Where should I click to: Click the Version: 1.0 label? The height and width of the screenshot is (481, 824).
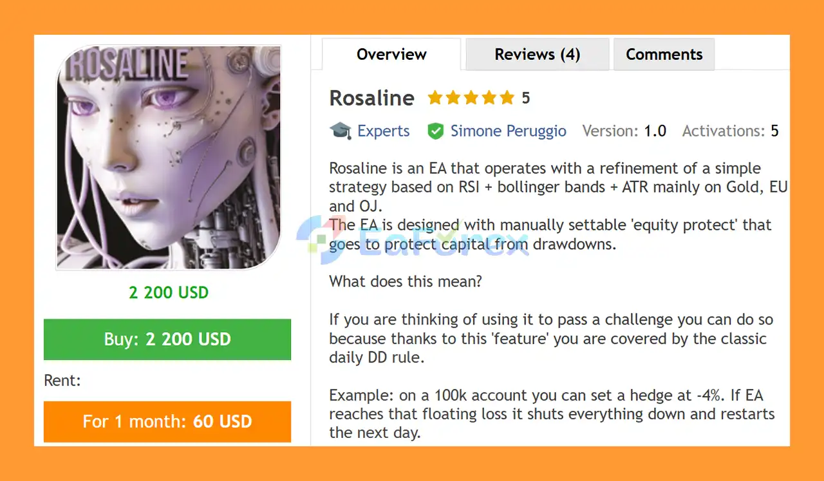[x=624, y=131]
